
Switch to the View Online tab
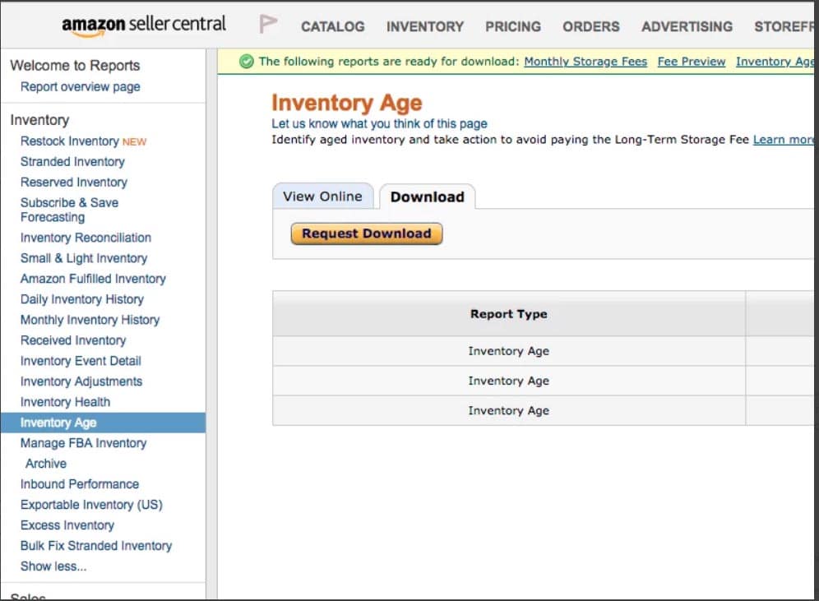tap(323, 196)
